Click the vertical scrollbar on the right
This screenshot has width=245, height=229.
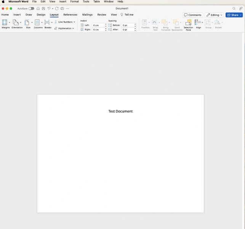[243, 131]
